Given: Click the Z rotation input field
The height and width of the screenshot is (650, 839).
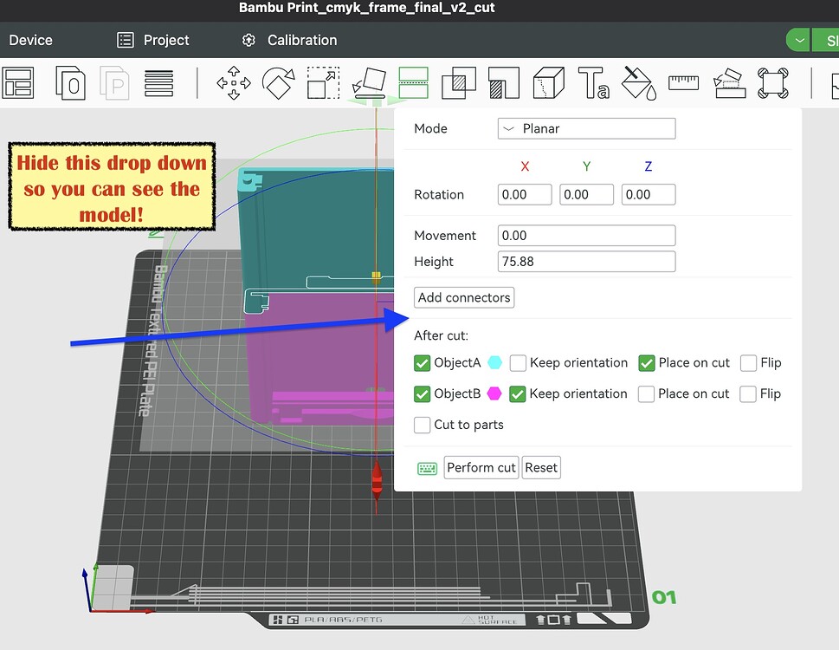Looking at the screenshot, I should point(649,194).
